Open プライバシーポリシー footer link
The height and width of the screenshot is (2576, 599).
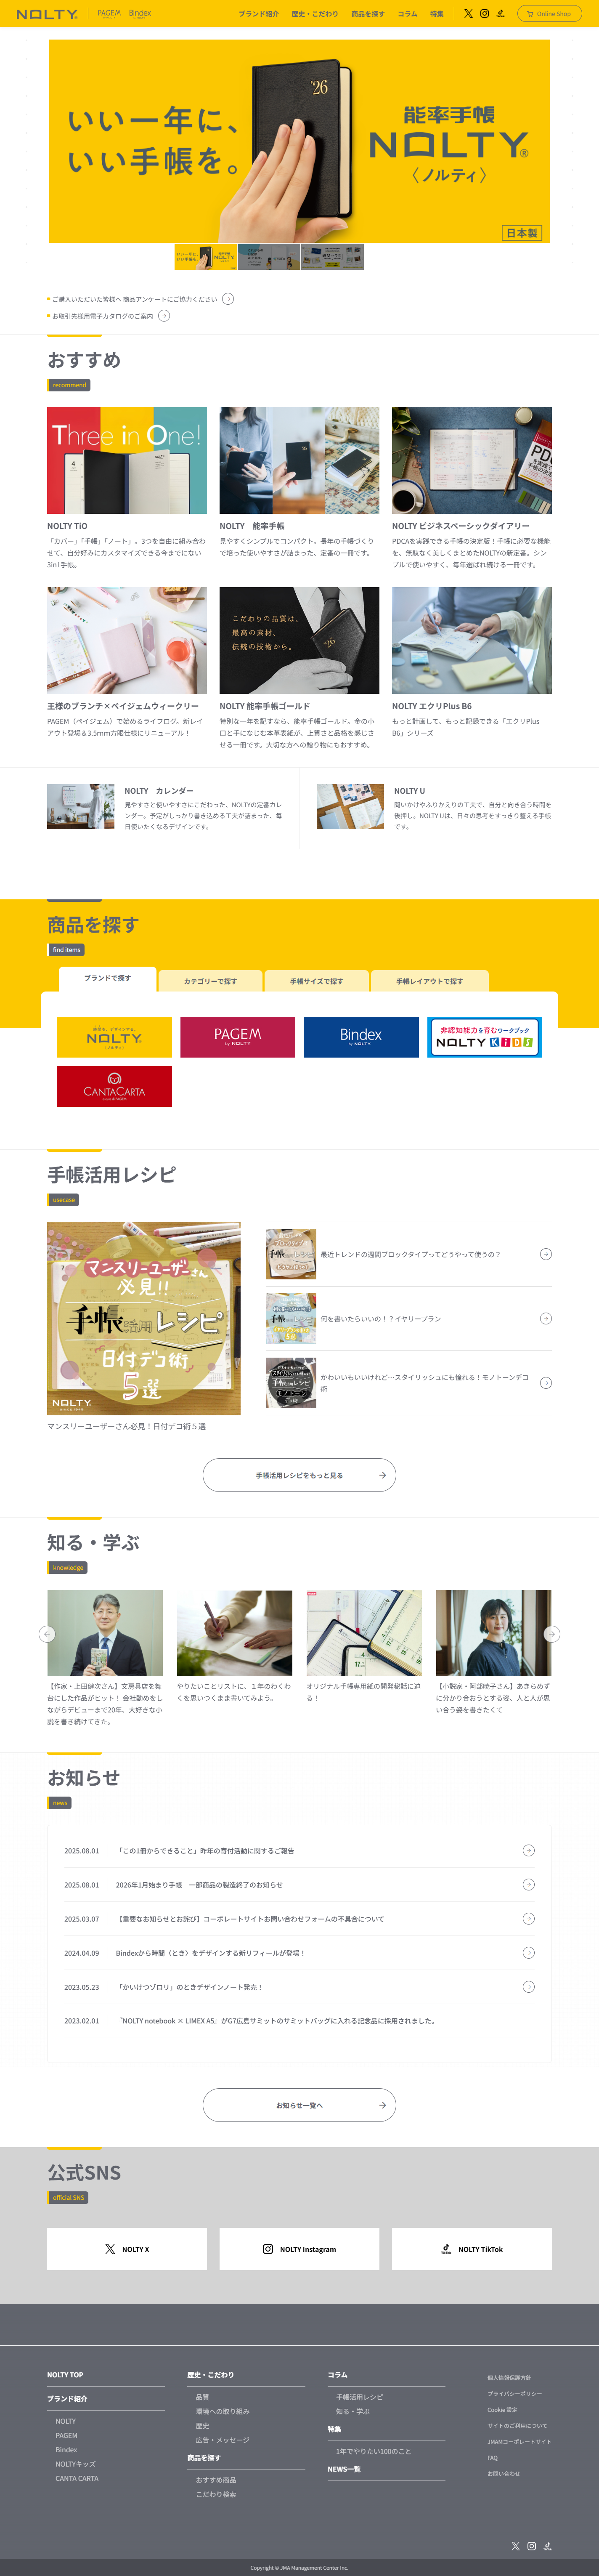515,2394
